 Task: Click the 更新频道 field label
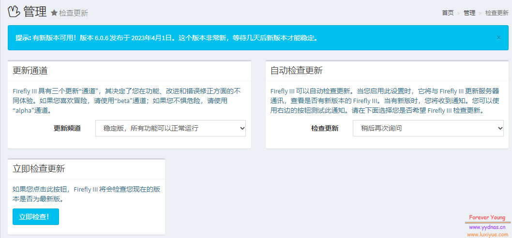pos(67,128)
